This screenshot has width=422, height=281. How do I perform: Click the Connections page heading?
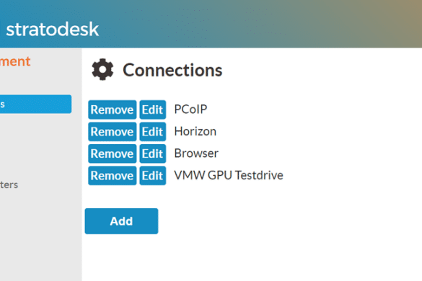pos(172,70)
